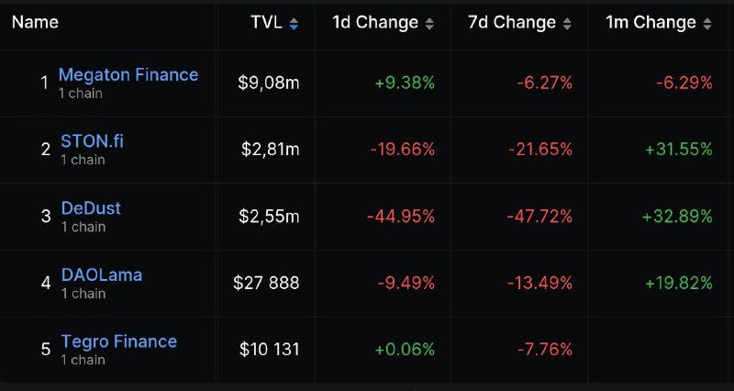Sort table by TVL arrows icon

[x=294, y=24]
